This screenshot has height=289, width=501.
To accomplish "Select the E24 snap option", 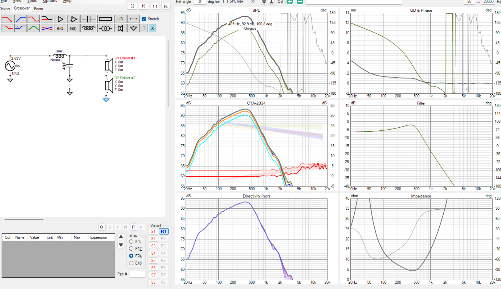I will click(131, 256).
